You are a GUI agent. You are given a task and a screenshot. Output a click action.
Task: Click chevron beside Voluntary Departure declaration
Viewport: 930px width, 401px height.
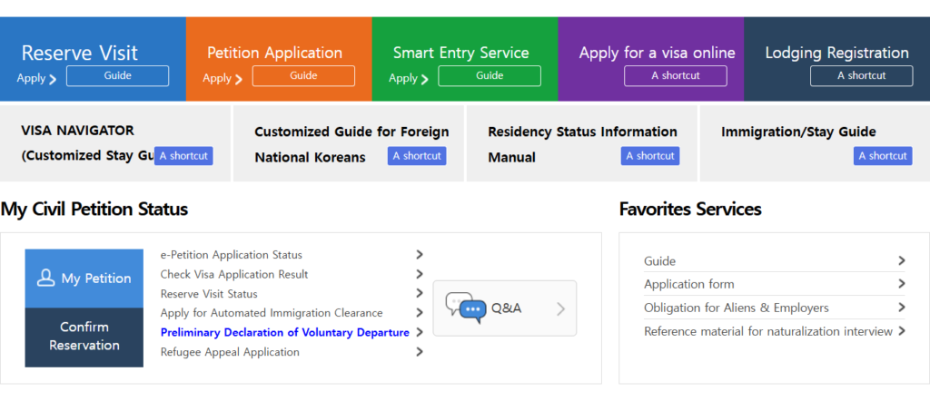click(x=420, y=332)
